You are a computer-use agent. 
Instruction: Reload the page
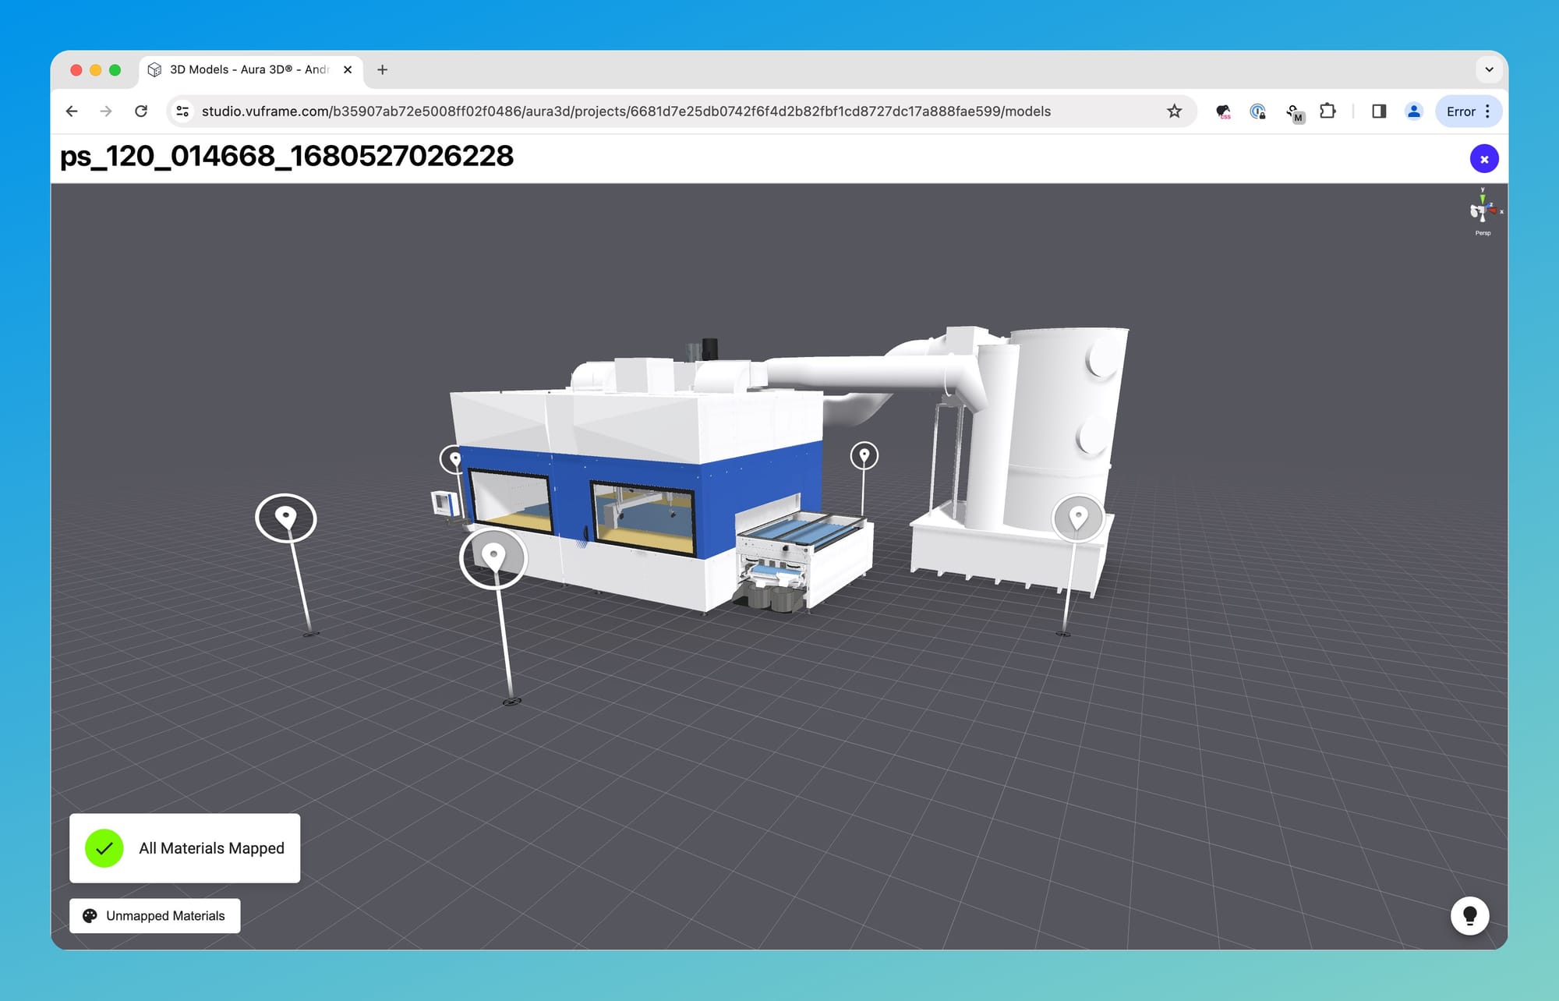click(141, 111)
